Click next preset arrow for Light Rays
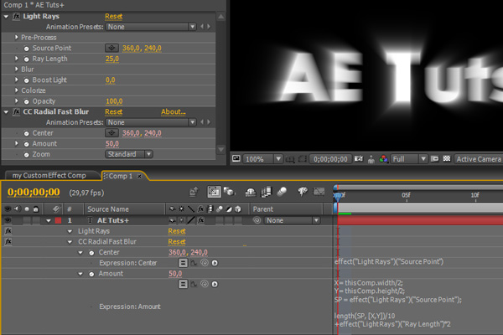Image resolution: width=503 pixels, height=335 pixels. point(209,27)
